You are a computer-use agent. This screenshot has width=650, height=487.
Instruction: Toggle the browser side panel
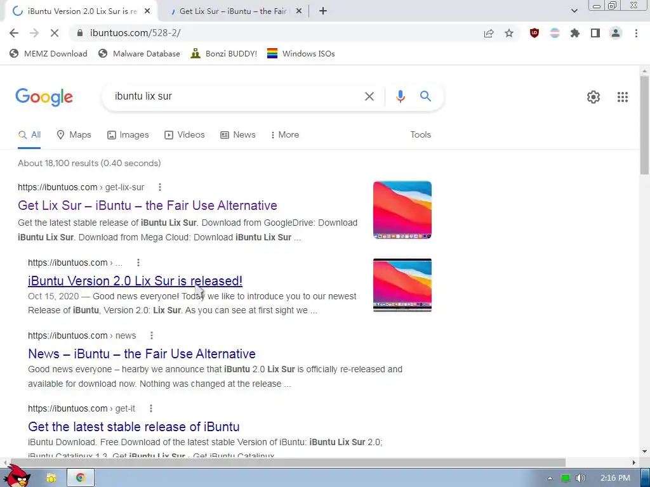point(595,33)
